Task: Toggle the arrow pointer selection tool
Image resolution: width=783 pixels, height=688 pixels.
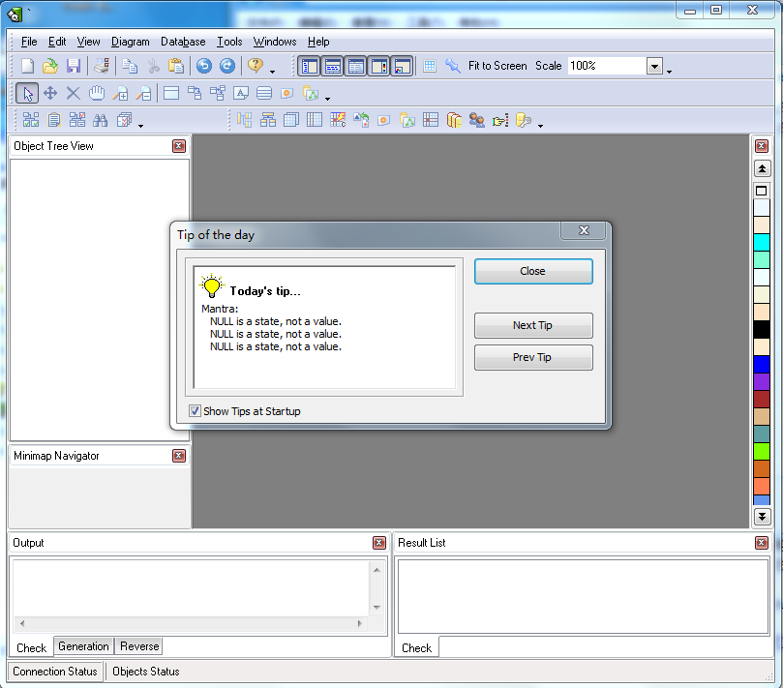Action: (x=27, y=93)
